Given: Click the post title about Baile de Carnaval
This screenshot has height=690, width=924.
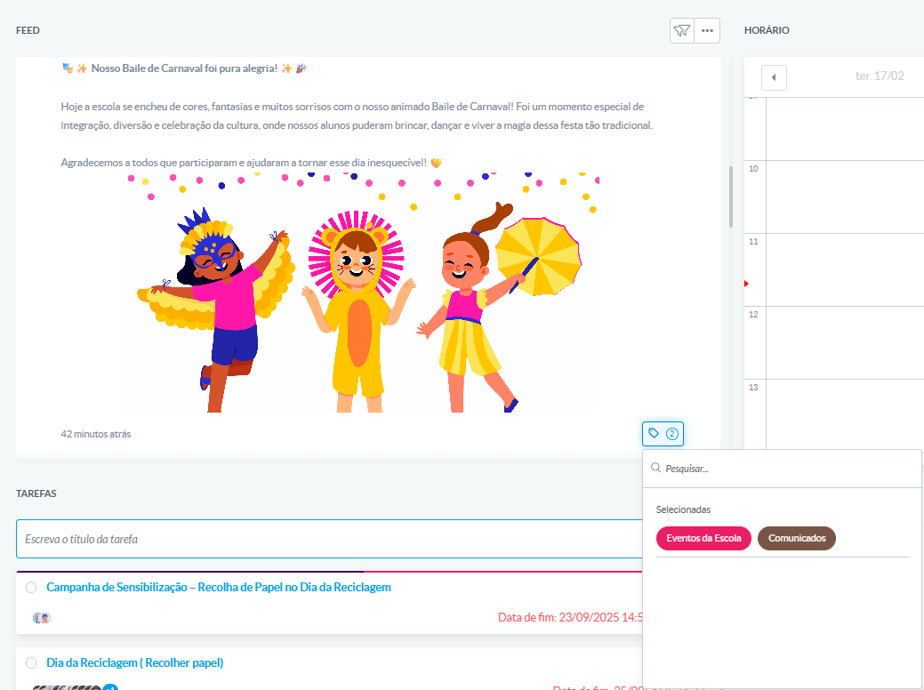Looking at the screenshot, I should [x=184, y=68].
